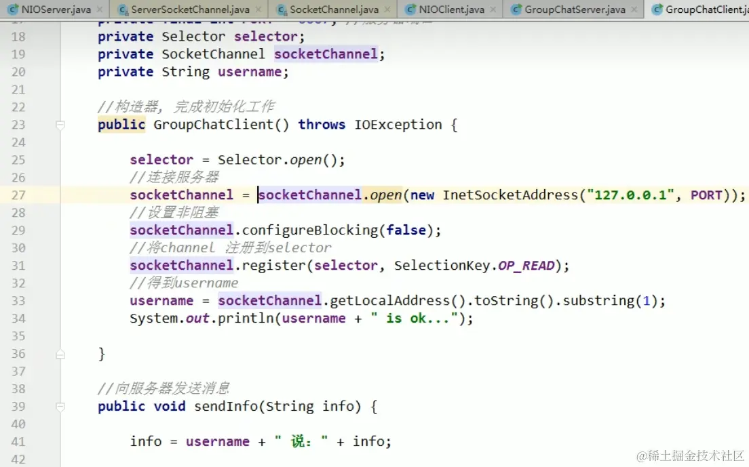Screen dimensions: 749x467
Task: Open the ServerSocketChannel.java tab
Action: (x=190, y=9)
